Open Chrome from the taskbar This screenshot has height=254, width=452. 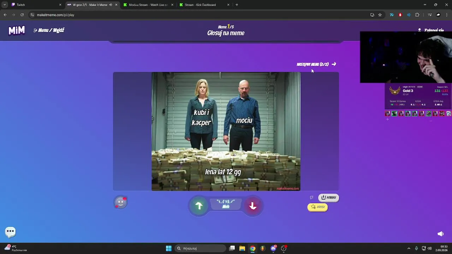click(252, 248)
